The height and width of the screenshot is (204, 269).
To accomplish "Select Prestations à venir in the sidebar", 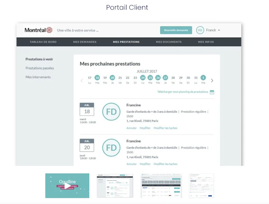I will pyautogui.click(x=39, y=59).
